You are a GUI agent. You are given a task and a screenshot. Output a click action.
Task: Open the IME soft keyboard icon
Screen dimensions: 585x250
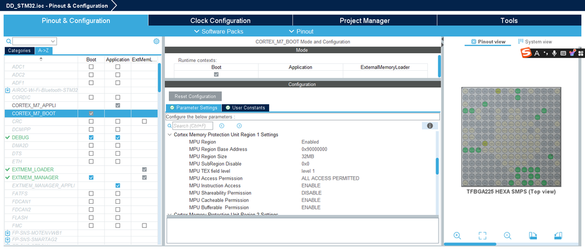(563, 54)
